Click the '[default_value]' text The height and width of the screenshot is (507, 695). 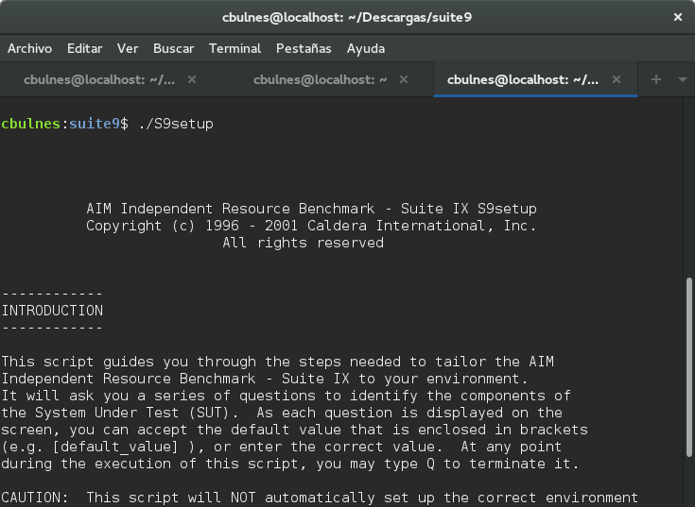click(x=115, y=447)
